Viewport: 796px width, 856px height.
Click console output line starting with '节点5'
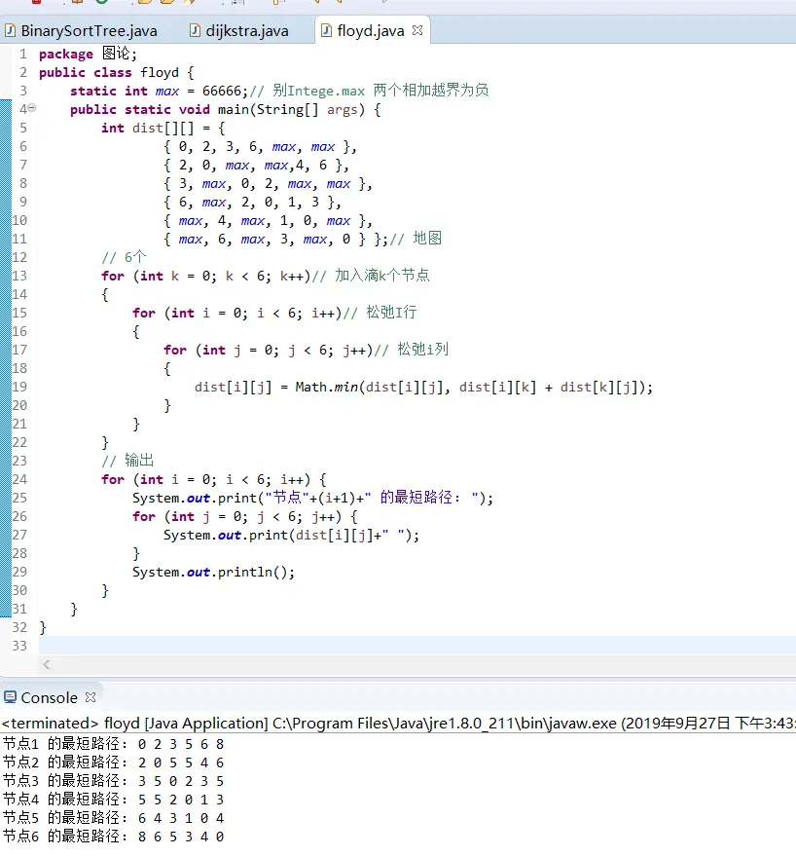pos(114,818)
